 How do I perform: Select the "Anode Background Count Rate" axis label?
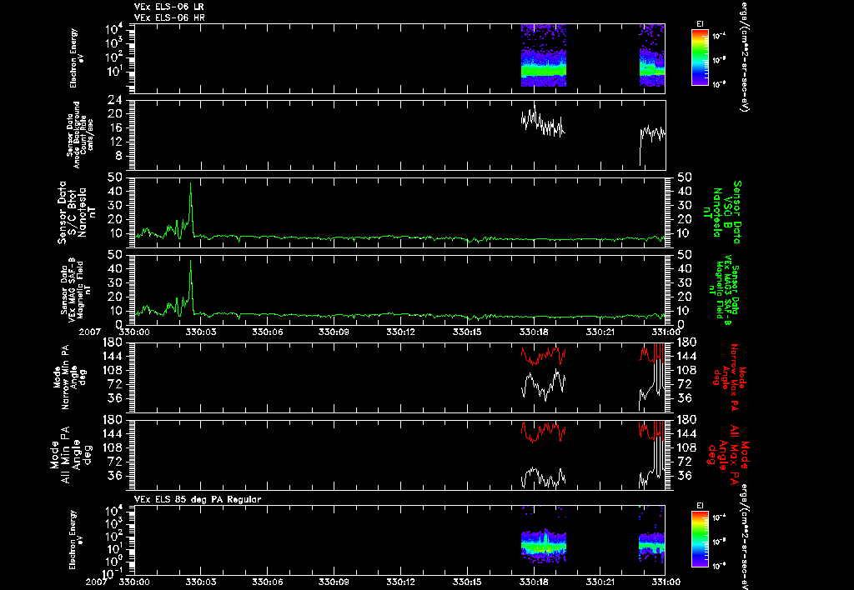click(81, 135)
